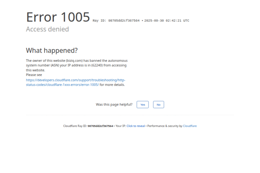Click the Please see text above the link
This screenshot has height=173, width=260.
[x=34, y=75]
